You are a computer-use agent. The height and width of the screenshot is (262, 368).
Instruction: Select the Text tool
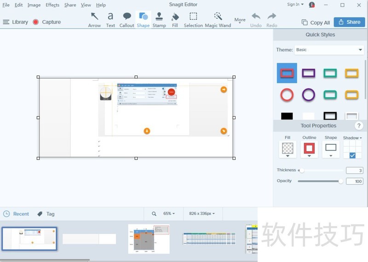110,19
